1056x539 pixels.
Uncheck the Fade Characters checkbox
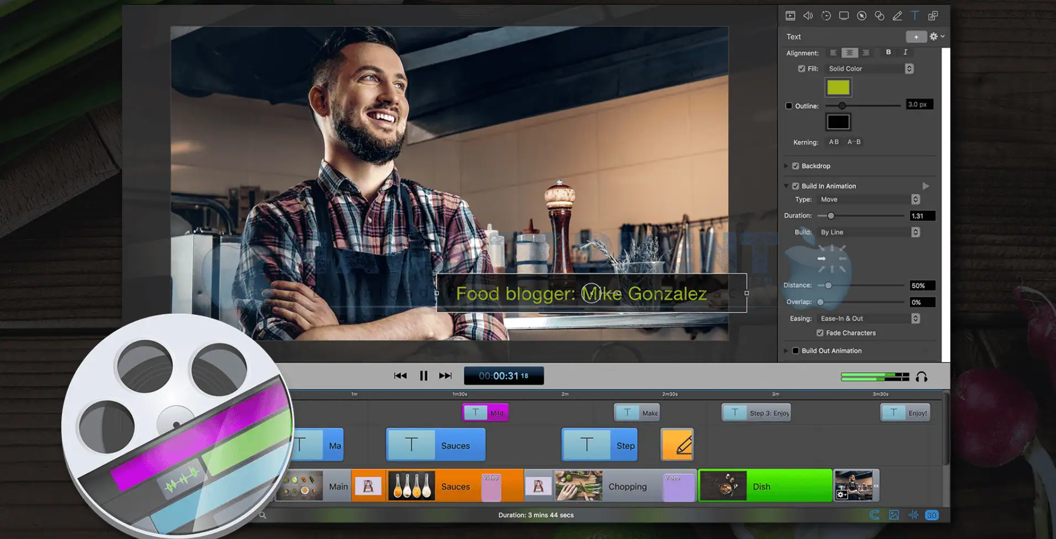click(x=820, y=333)
